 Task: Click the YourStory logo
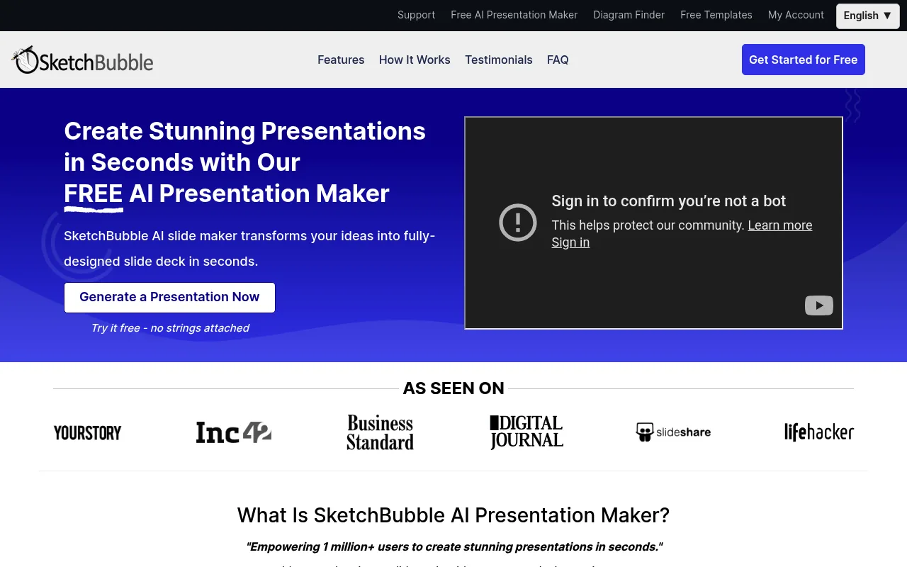[88, 432]
